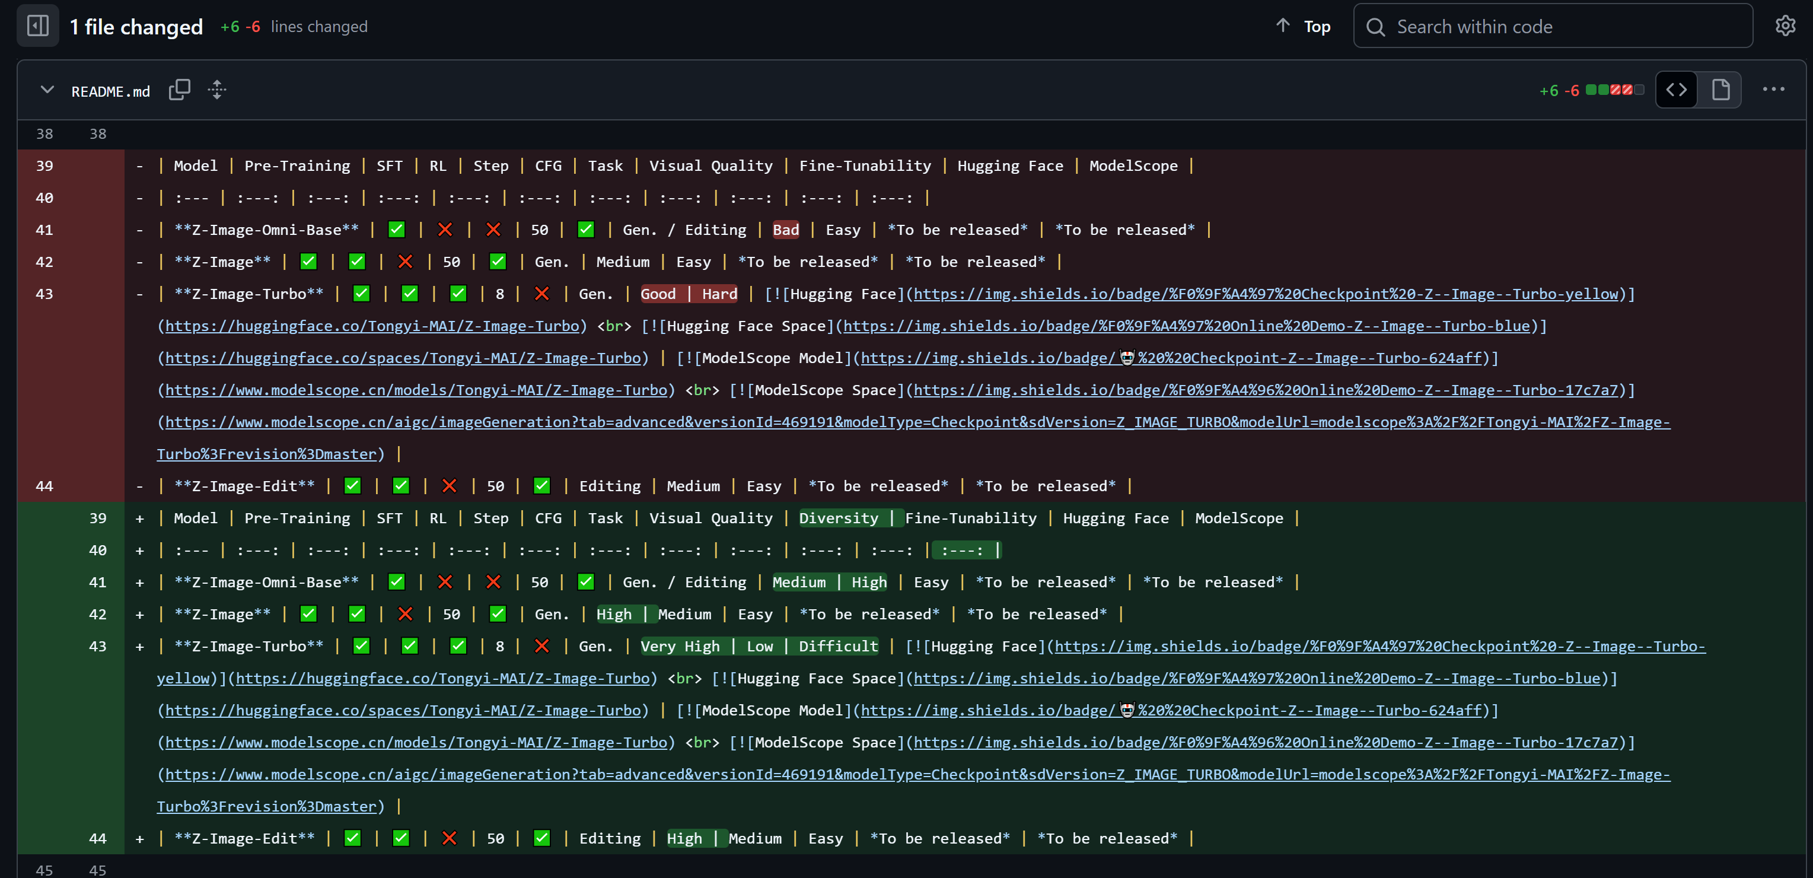
Task: Click README.md file name header
Action: [x=110, y=91]
